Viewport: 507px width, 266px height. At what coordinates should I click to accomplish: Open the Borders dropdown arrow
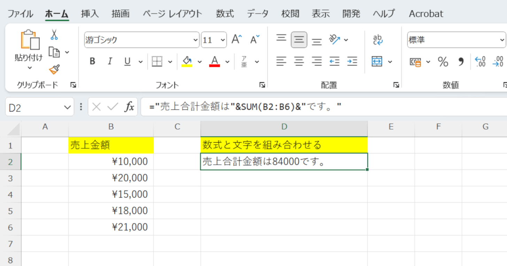170,62
